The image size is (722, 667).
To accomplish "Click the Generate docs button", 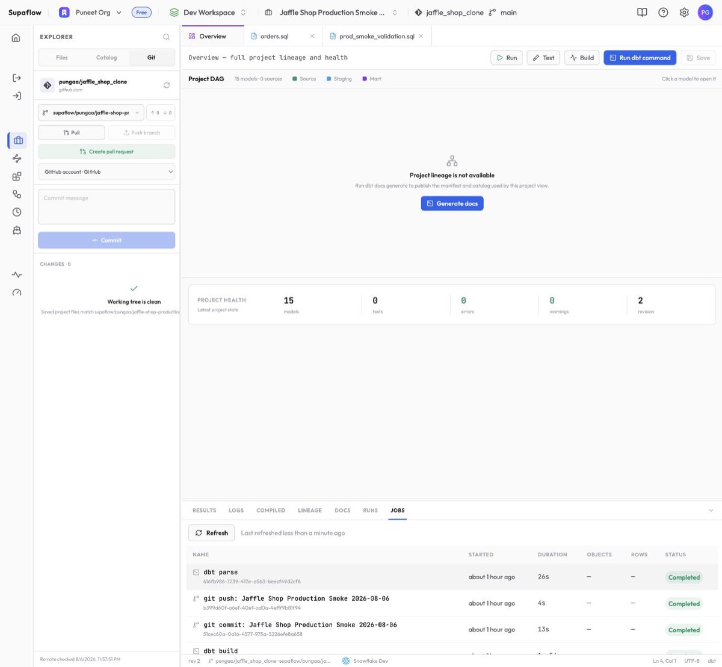I will click(452, 204).
